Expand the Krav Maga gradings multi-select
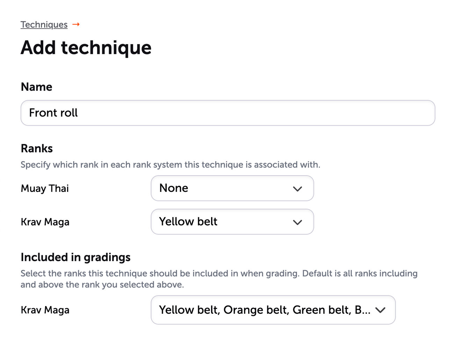455x341 pixels. point(273,310)
